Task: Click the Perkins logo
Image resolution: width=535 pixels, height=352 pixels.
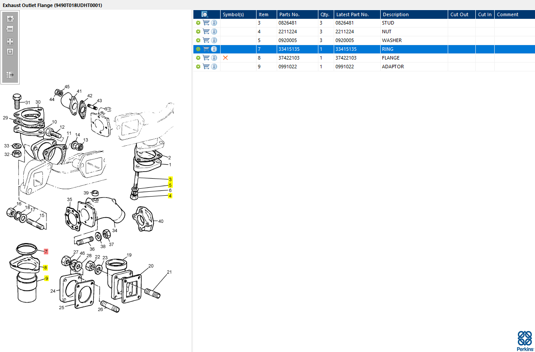Action: [x=525, y=341]
